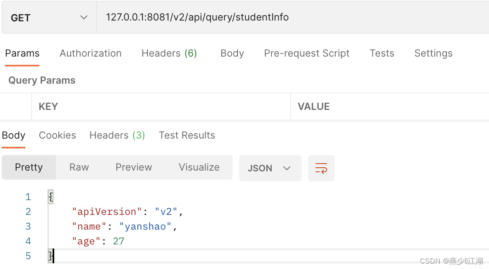Select the Visualize response view

199,167
